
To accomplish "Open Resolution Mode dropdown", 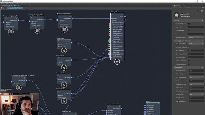I will pos(196,37).
